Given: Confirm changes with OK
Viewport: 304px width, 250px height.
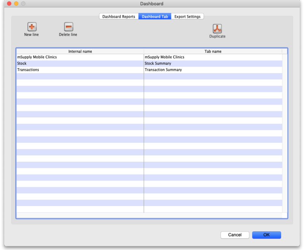Looking at the screenshot, I should click(x=266, y=235).
